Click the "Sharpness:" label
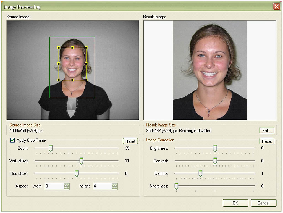The image size is (283, 213). click(159, 186)
